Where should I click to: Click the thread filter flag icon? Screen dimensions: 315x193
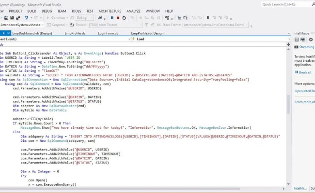coord(146,25)
